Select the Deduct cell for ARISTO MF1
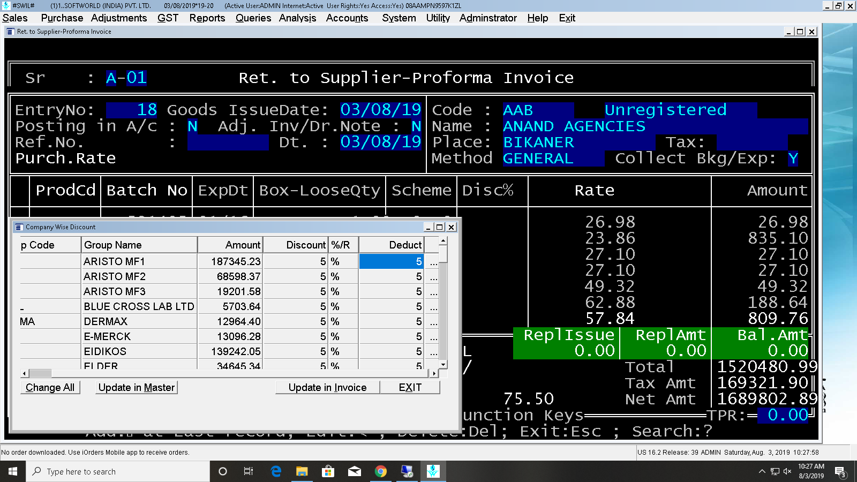Image resolution: width=857 pixels, height=482 pixels. [x=392, y=261]
